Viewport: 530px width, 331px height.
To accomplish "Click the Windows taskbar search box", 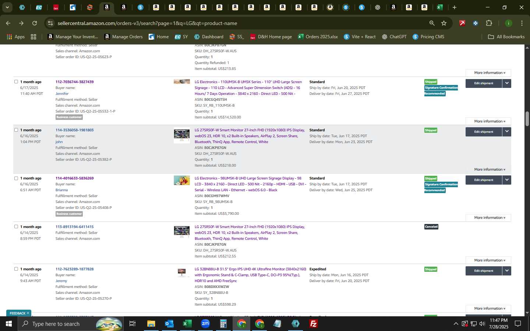I will (x=71, y=324).
